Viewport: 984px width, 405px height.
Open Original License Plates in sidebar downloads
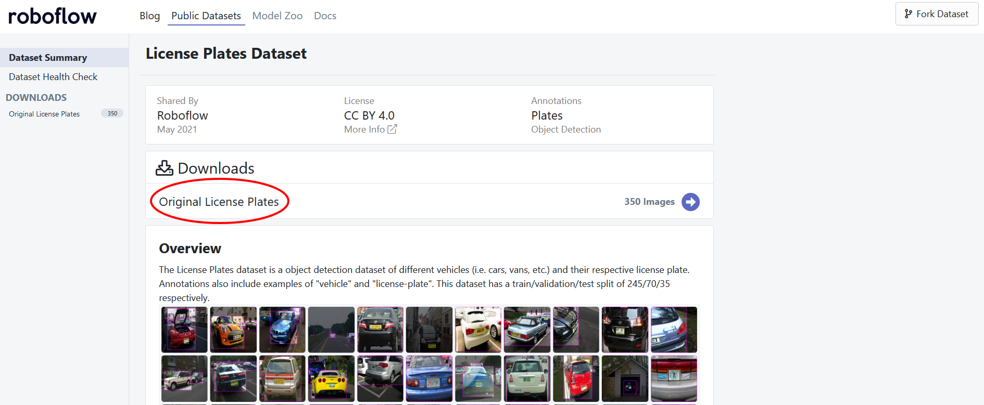[x=44, y=114]
